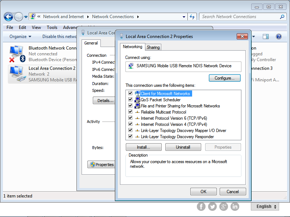Viewport: 290px width, 217px height.
Task: Click the TCP/IPv6 protocol icon
Action: click(137, 118)
